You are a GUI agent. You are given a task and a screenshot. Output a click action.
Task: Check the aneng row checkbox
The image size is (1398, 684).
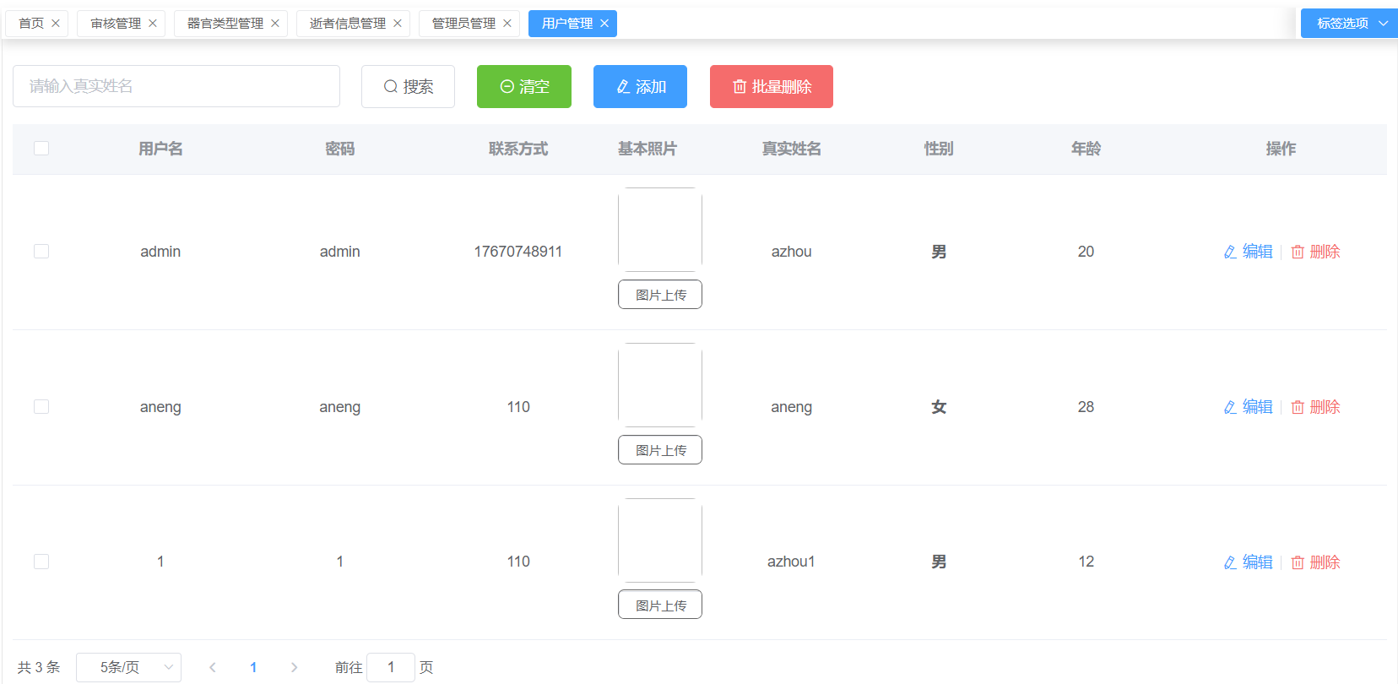pos(41,407)
